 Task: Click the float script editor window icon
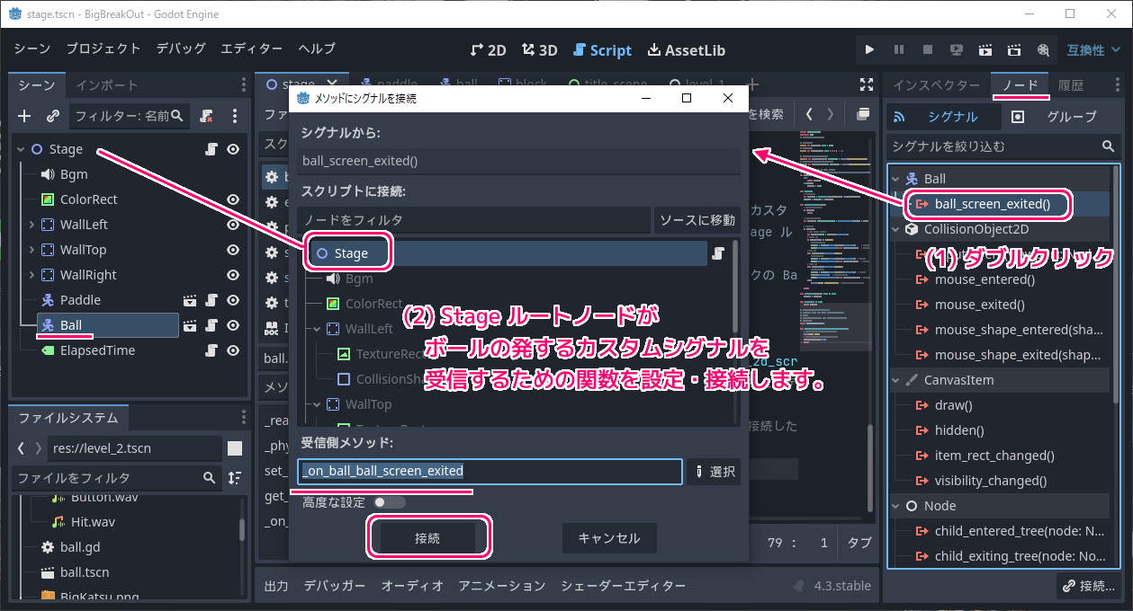[863, 114]
